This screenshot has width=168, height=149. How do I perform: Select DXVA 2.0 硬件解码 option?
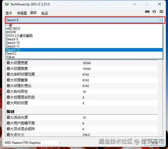point(84,36)
